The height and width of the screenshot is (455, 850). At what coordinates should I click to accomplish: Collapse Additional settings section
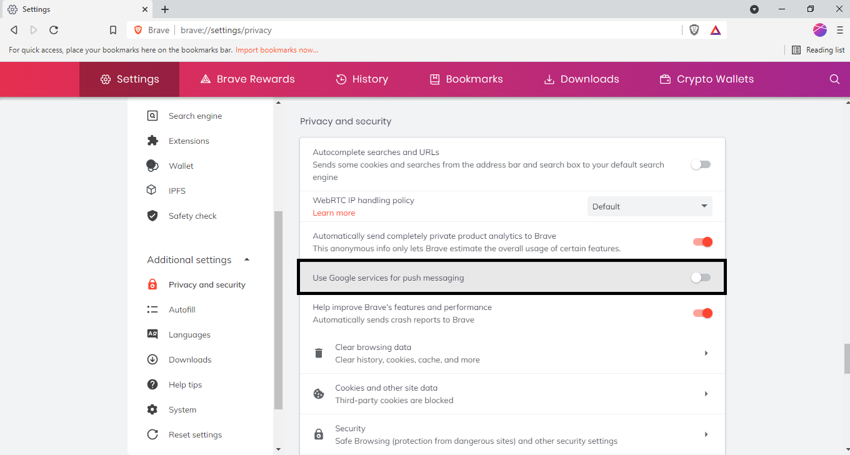[x=247, y=259]
